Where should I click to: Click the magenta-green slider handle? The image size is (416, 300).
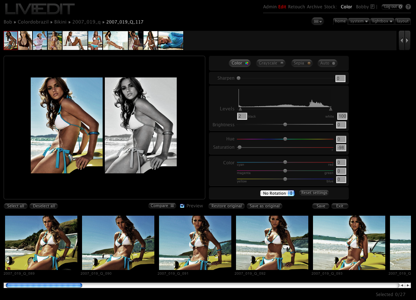click(285, 170)
